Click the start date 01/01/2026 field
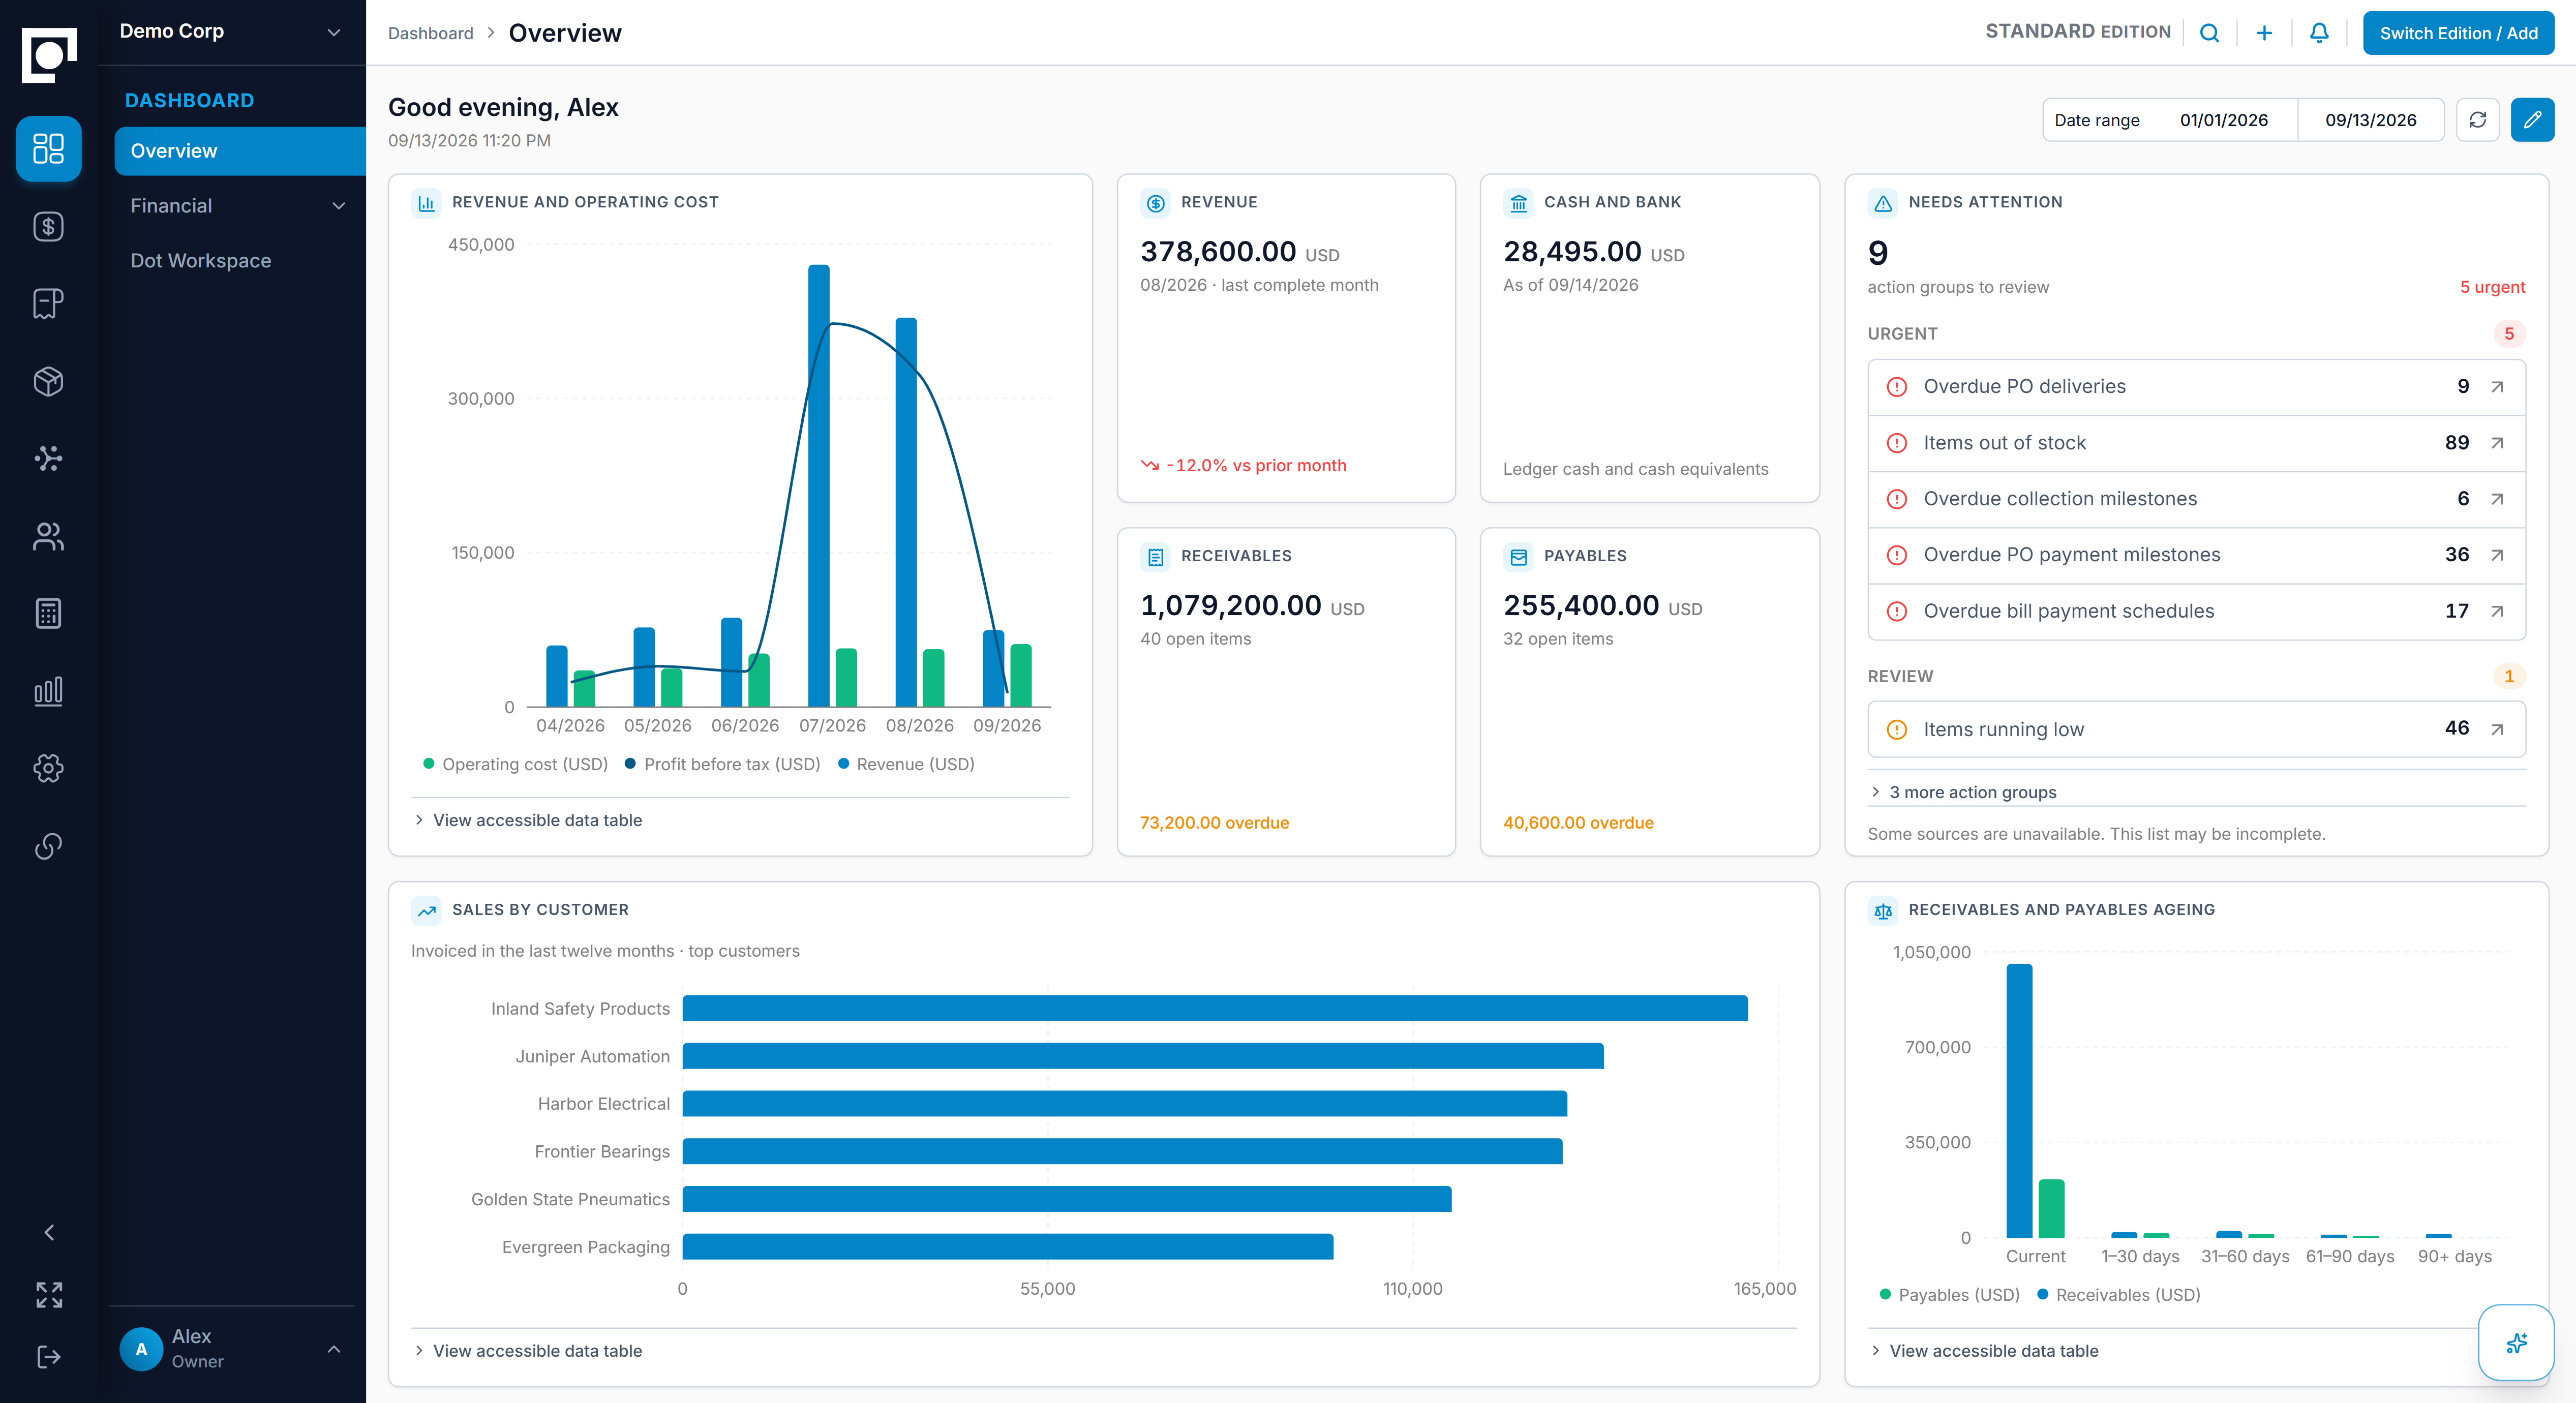This screenshot has height=1403, width=2576. 2223,120
